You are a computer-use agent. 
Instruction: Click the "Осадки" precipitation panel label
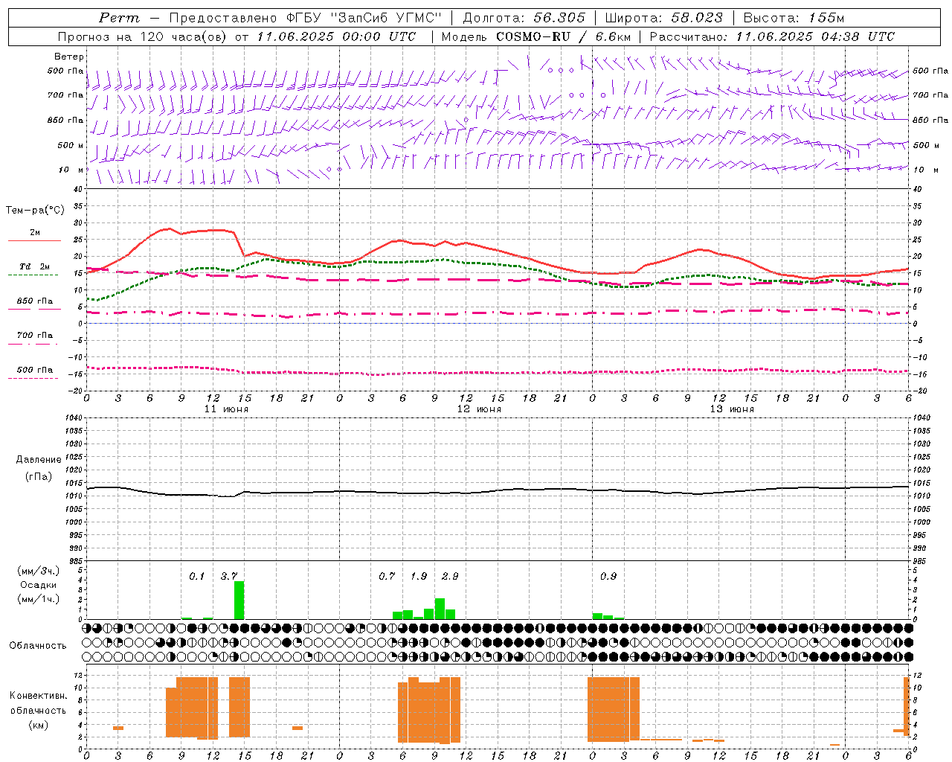(38, 585)
